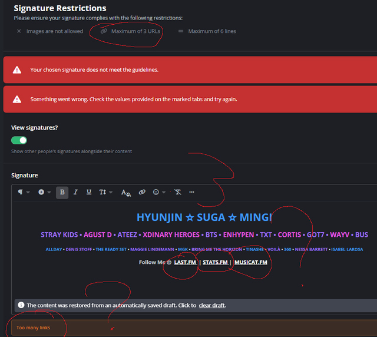Click the 'ISABEL LAROSA' text in the signature
The width and height of the screenshot is (377, 337).
[x=347, y=249]
